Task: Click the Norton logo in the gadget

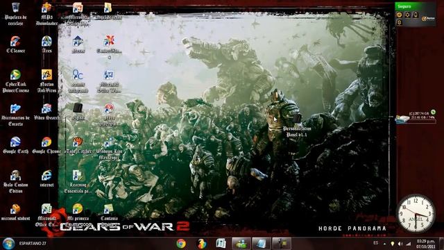Action: [429, 19]
